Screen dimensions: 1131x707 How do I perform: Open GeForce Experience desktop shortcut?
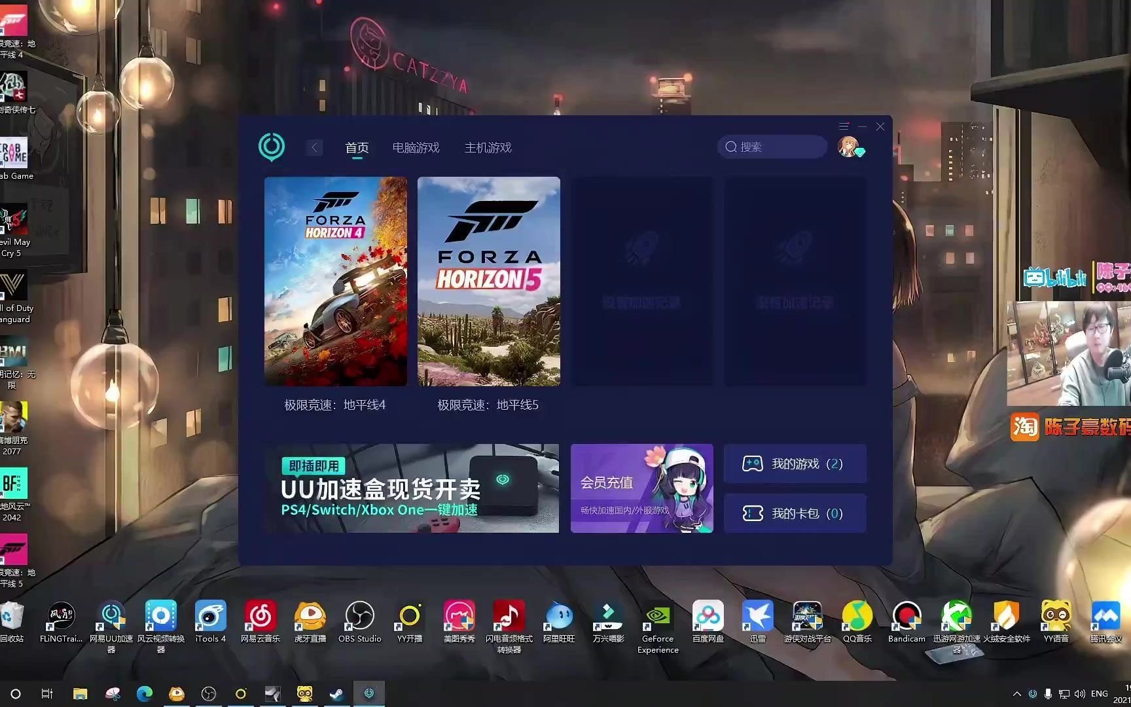pyautogui.click(x=658, y=626)
